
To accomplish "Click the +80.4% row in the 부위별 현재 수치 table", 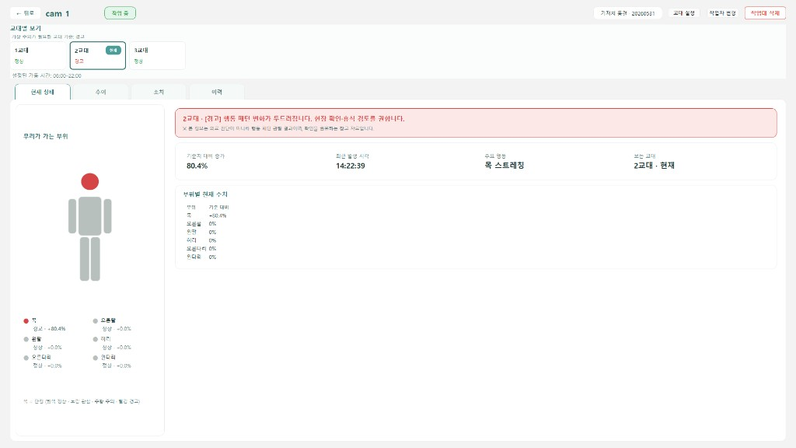I will point(207,215).
